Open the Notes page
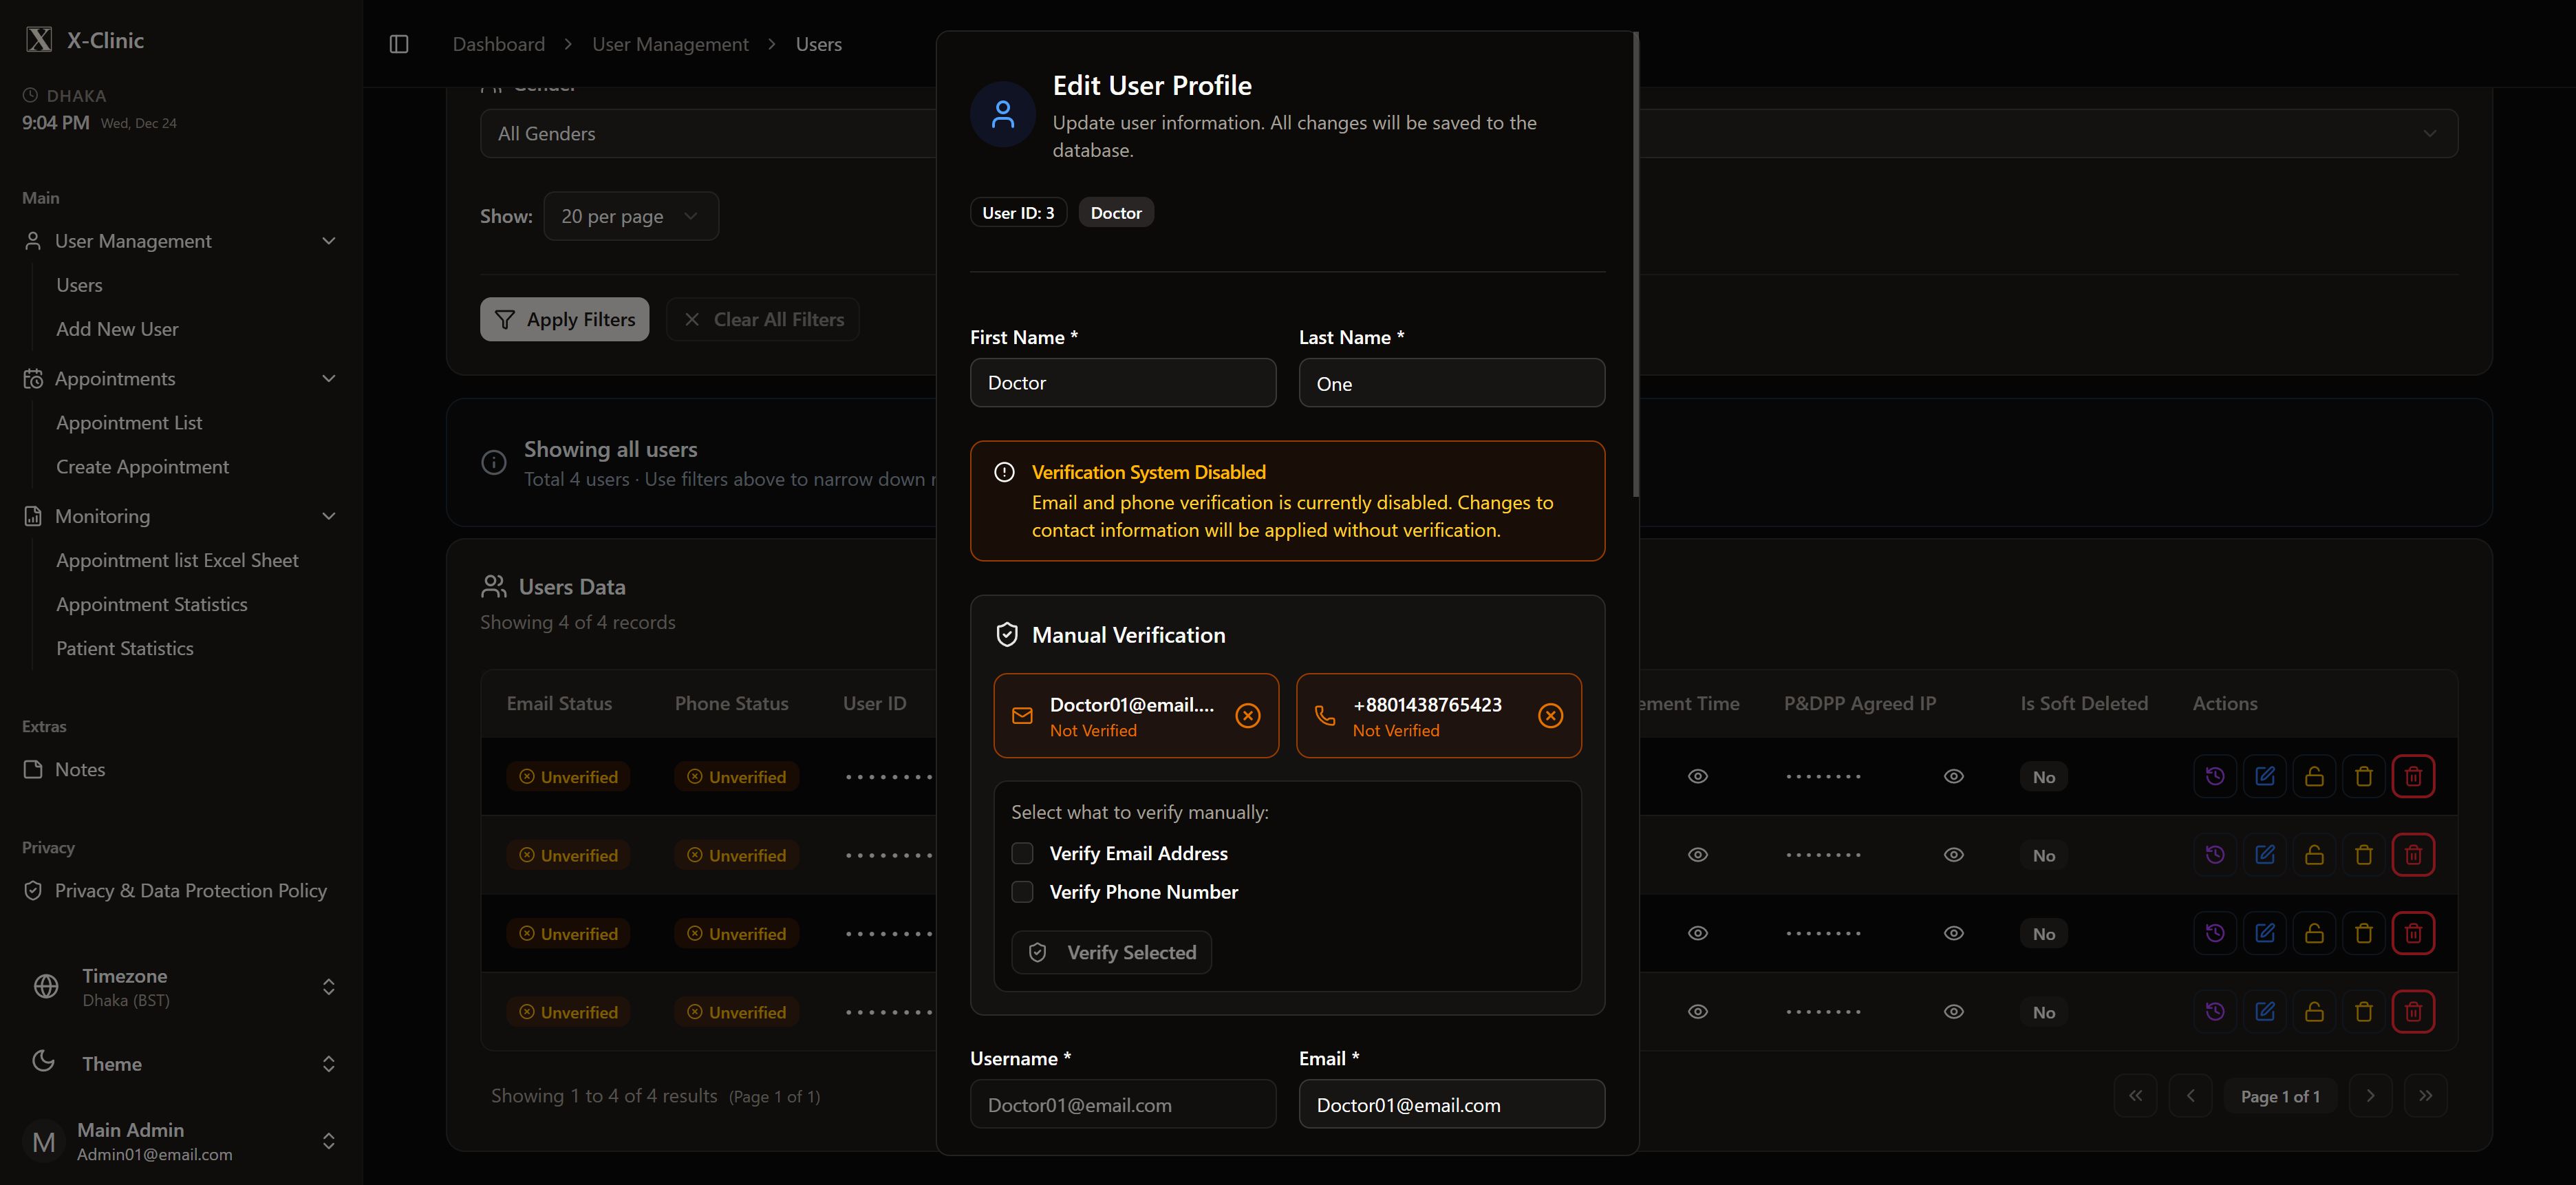 coord(80,769)
